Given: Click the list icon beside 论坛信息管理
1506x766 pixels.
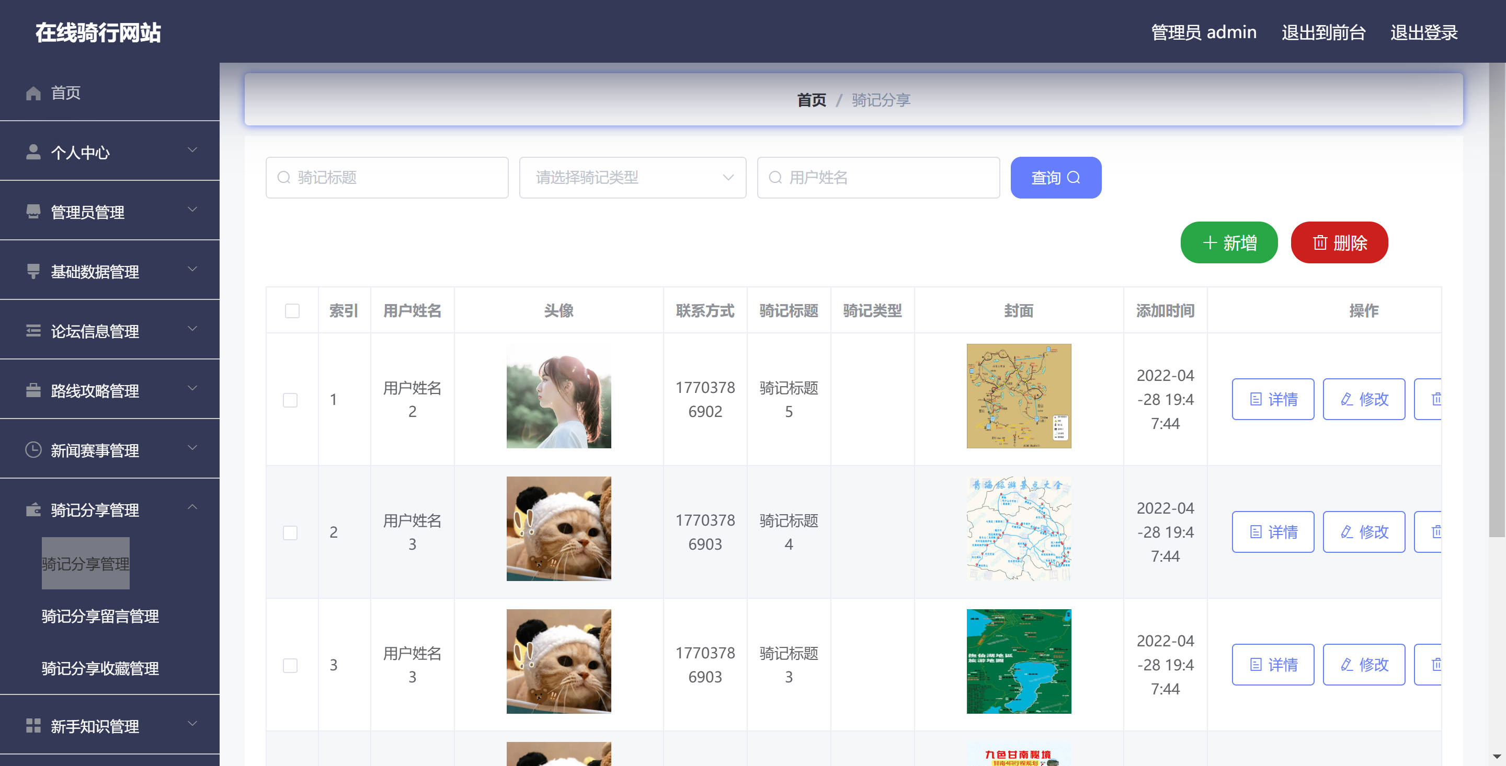Looking at the screenshot, I should tap(33, 331).
